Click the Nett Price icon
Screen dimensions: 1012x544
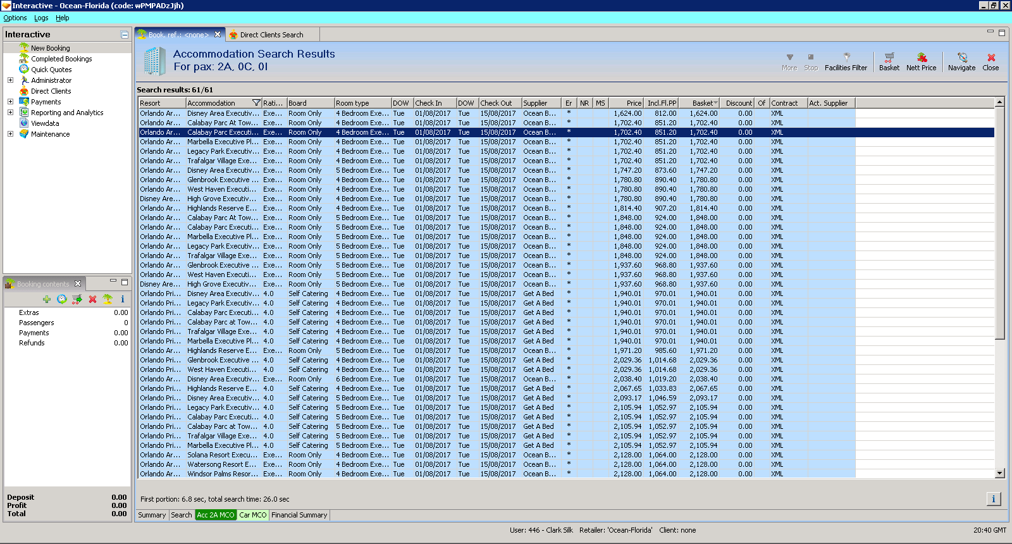tap(921, 61)
